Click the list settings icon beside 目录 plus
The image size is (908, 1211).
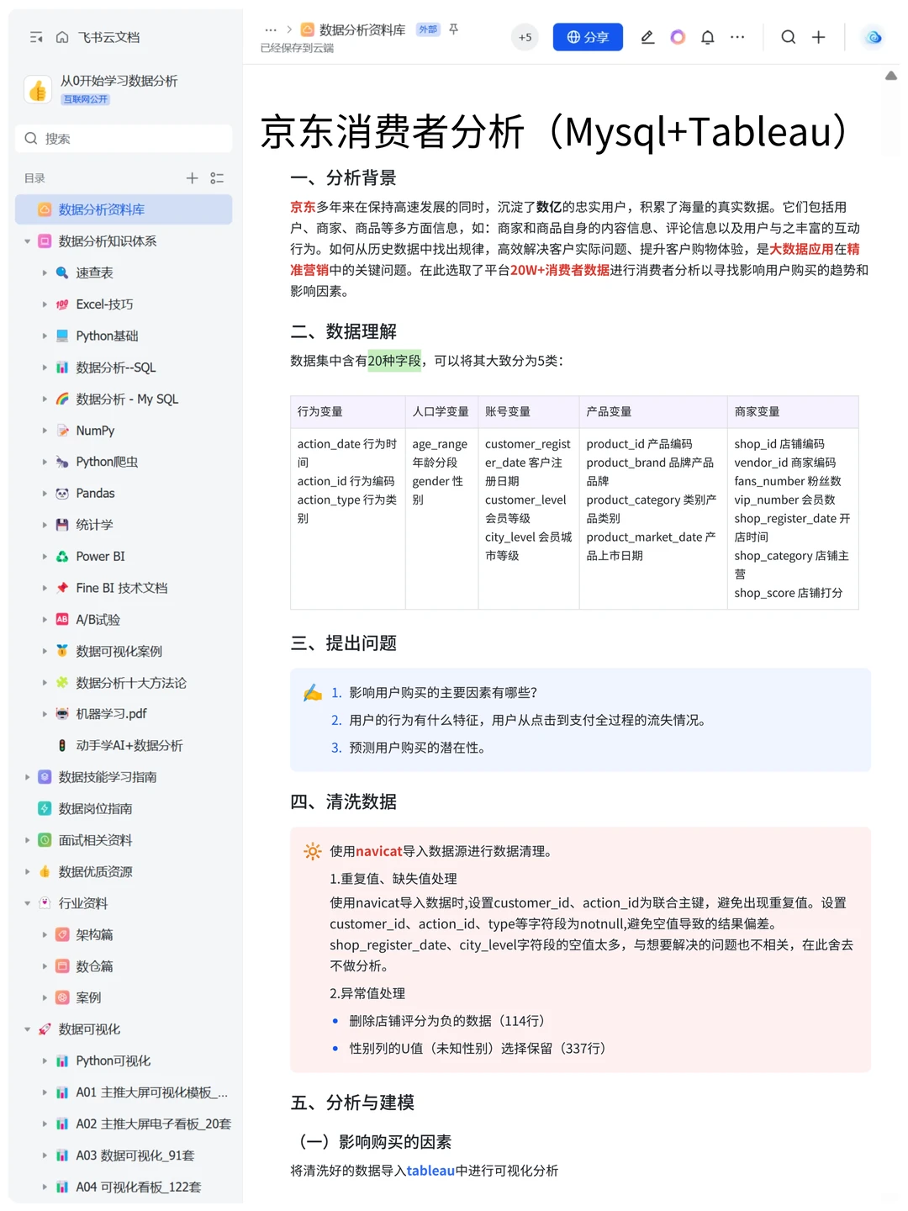(216, 177)
